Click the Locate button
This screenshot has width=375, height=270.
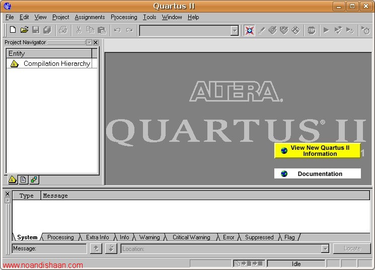tap(352, 248)
